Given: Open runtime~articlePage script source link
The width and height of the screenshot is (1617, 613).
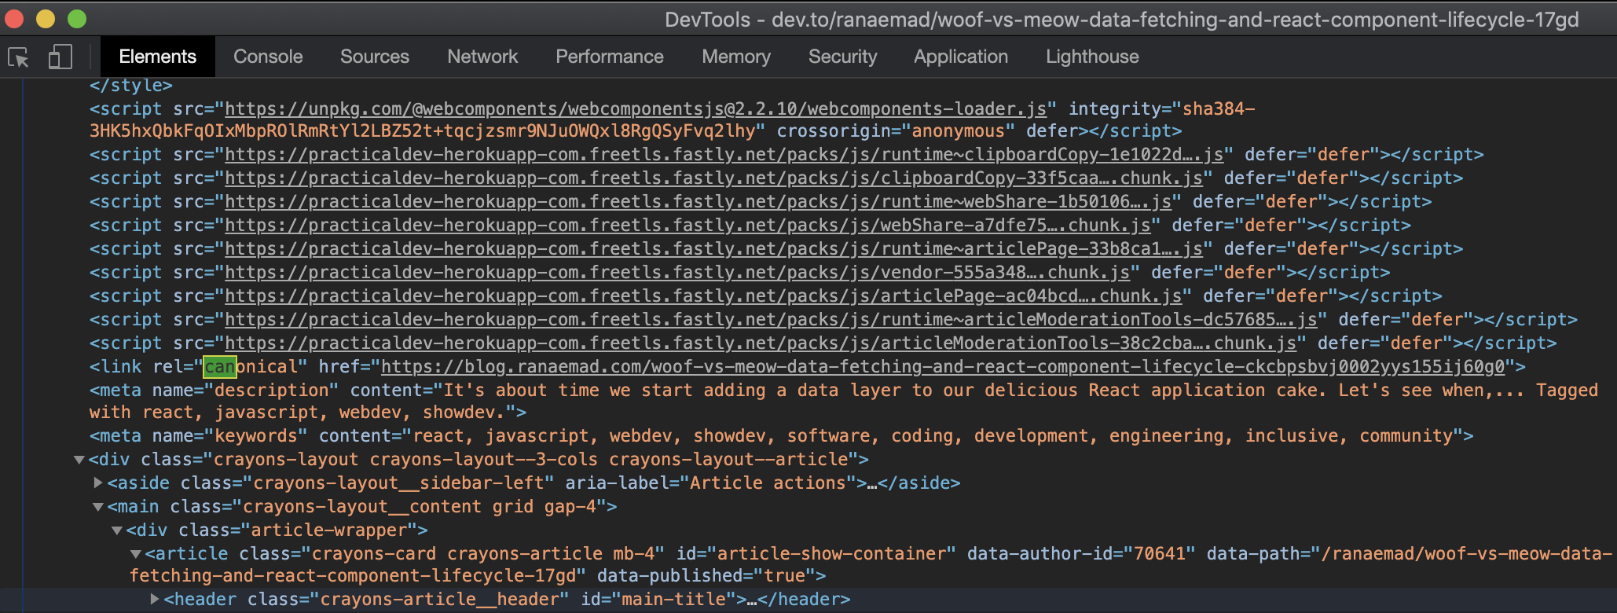Looking at the screenshot, I should (713, 248).
